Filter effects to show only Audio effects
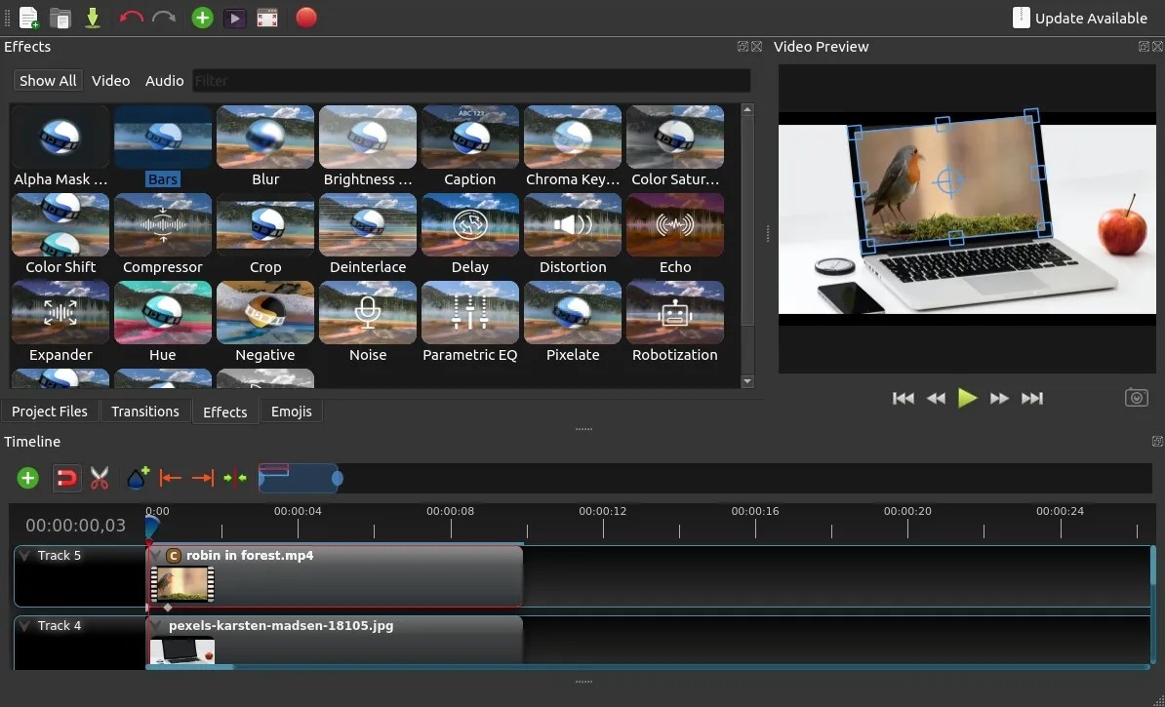The width and height of the screenshot is (1165, 707). 164,80
